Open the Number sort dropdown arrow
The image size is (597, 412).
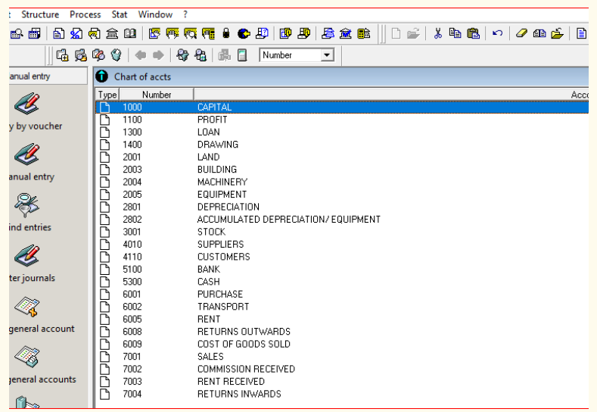coord(327,55)
